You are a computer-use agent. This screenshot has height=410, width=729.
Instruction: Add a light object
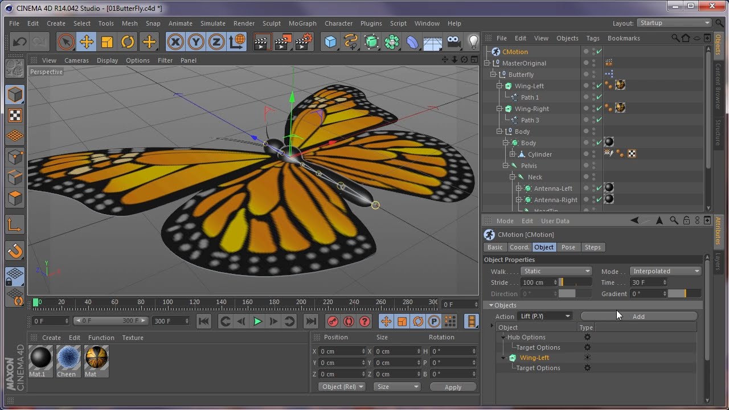tap(473, 42)
